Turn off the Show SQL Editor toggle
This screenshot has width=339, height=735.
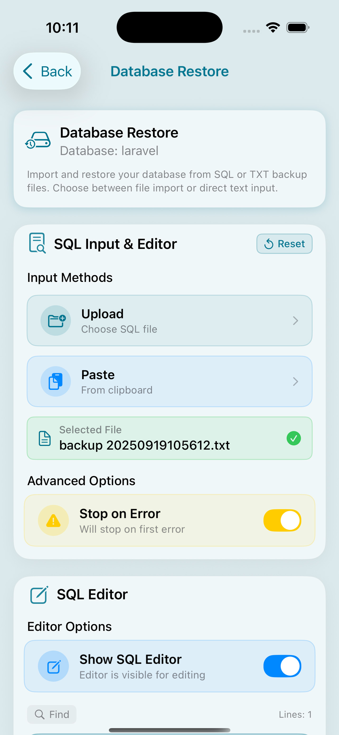click(282, 666)
